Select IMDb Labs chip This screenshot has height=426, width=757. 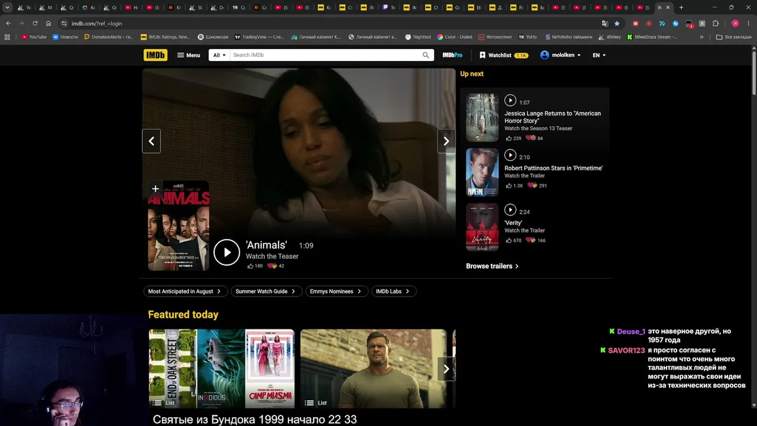[x=393, y=291]
